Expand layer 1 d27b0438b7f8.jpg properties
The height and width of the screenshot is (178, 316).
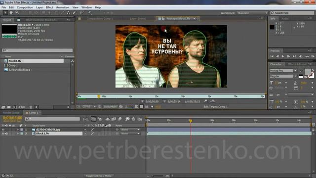tap(18, 130)
